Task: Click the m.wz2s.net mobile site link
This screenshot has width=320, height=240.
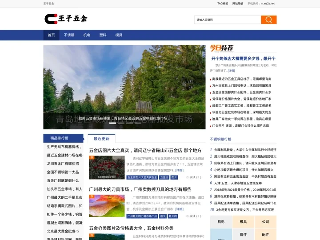Action: tap(268, 4)
